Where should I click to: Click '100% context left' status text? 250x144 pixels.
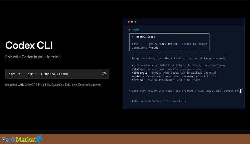pyautogui.click(x=145, y=102)
